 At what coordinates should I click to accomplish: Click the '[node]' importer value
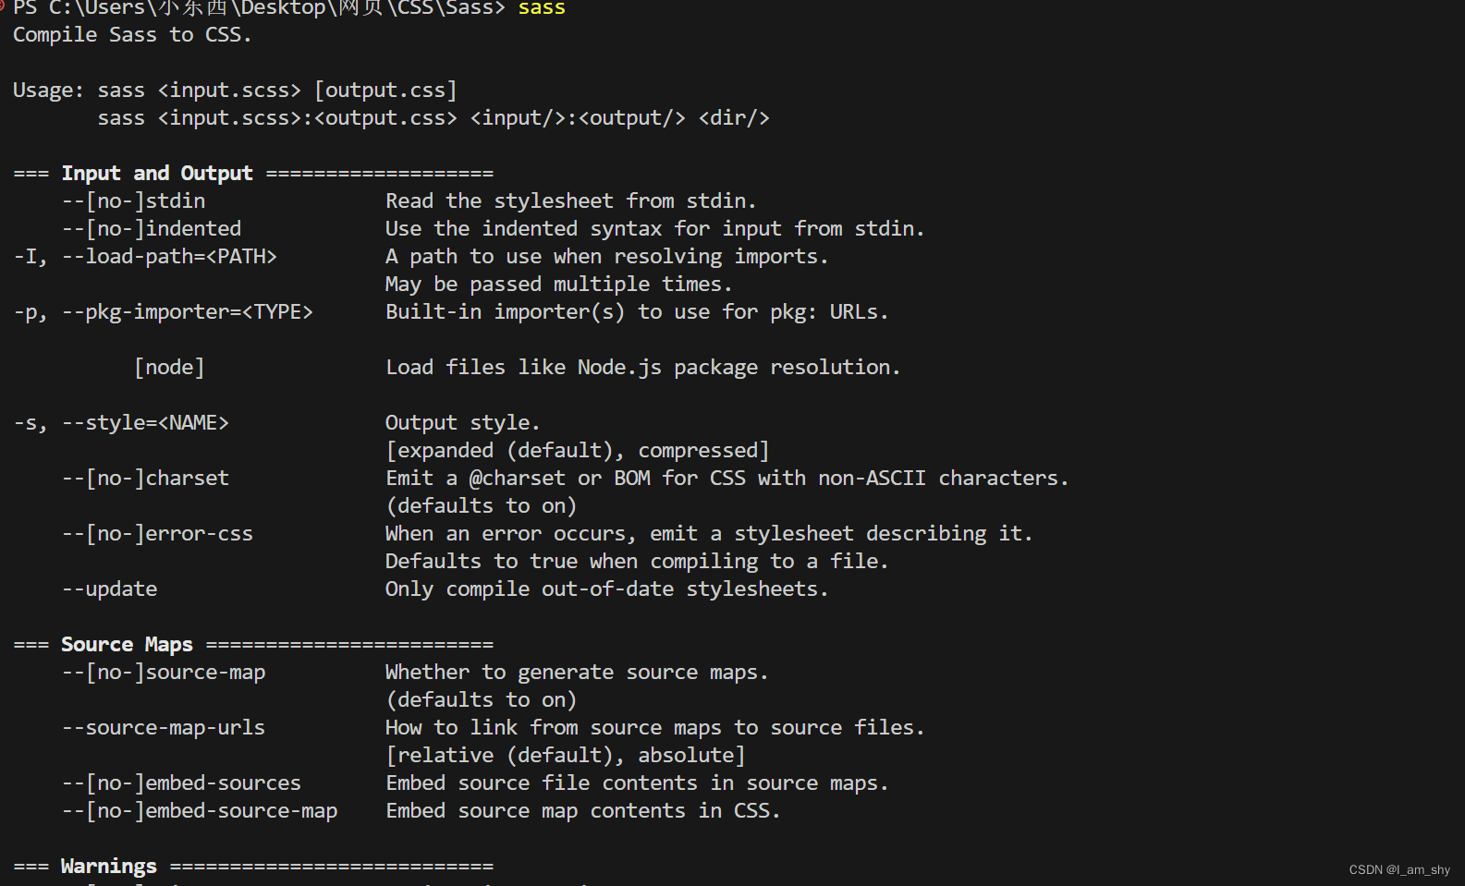169,368
